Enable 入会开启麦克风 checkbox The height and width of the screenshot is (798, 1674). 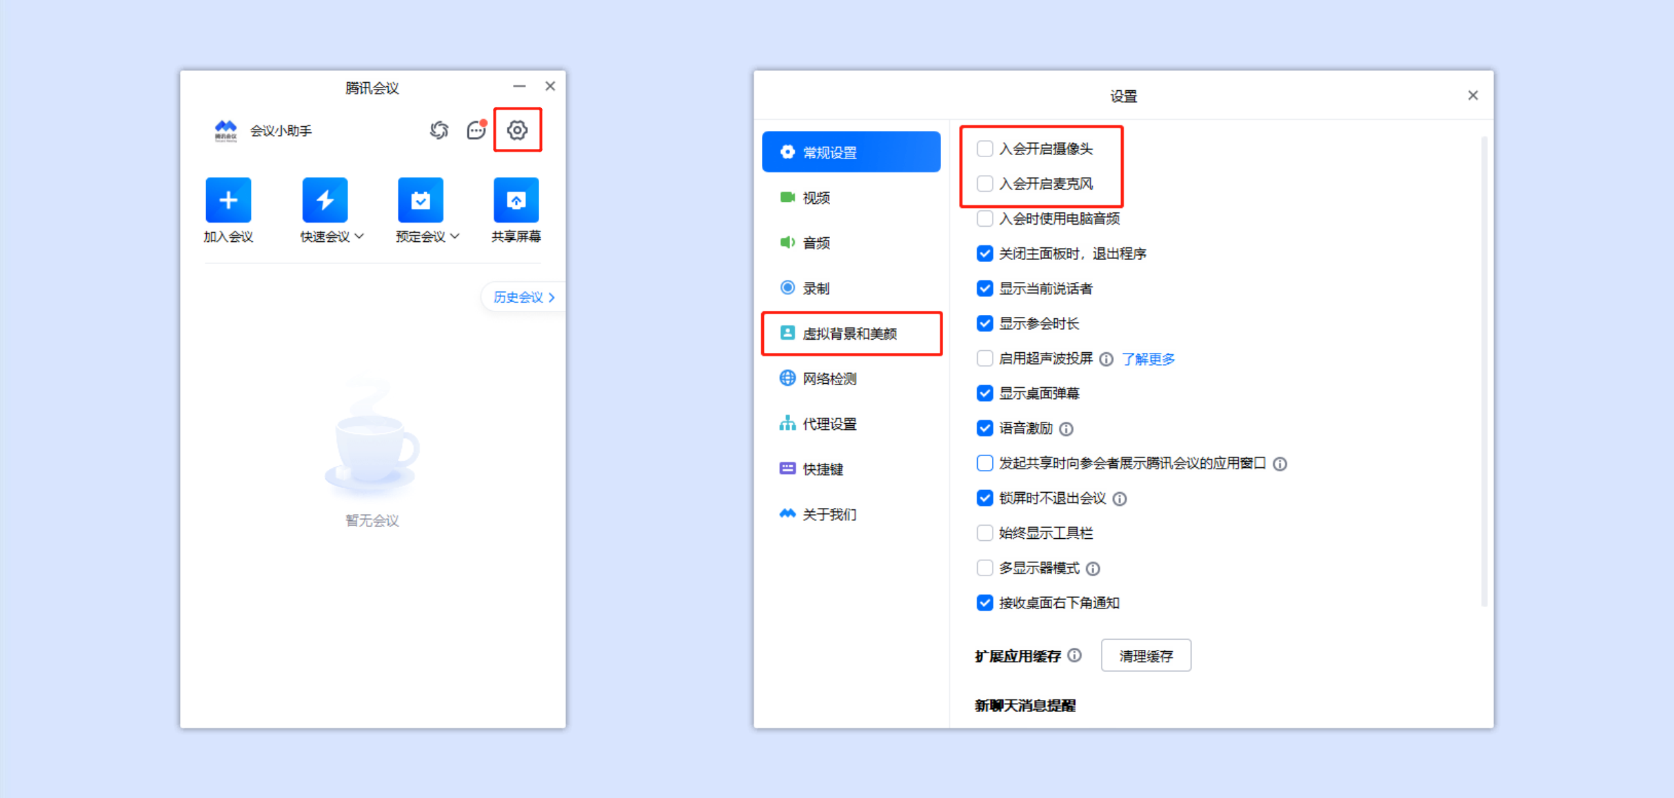(985, 184)
